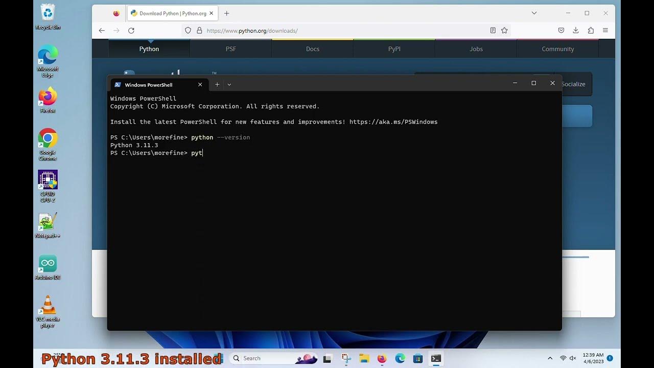Switch to Firefox from the taskbar
This screenshot has height=368, width=654.
pos(382,358)
